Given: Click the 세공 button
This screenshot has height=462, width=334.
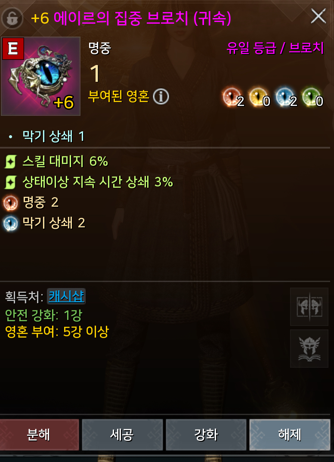Looking at the screenshot, I should click(x=122, y=434).
